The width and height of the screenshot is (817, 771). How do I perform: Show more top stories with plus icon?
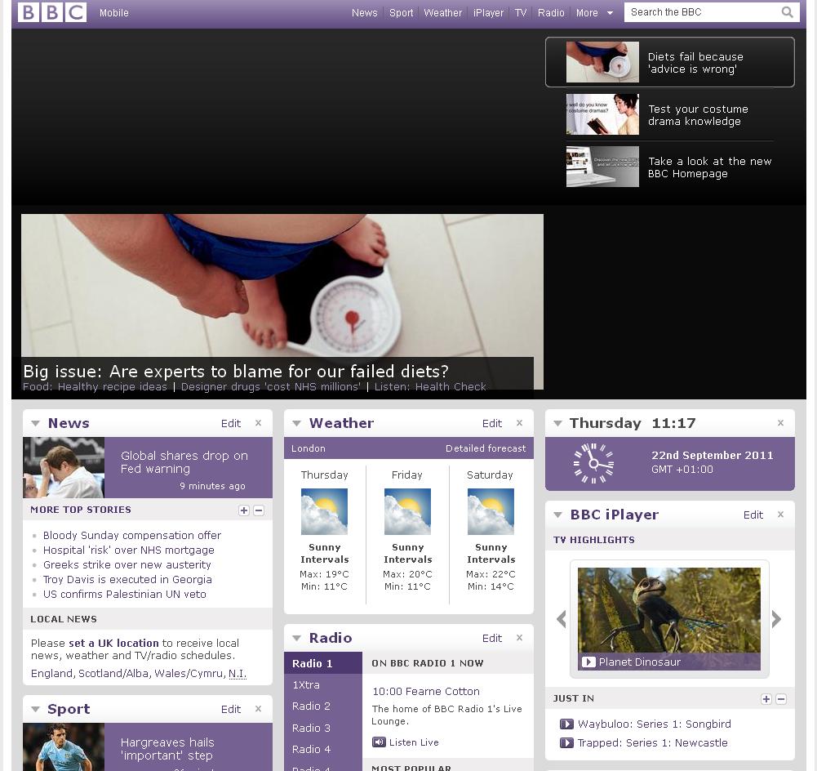coord(244,510)
